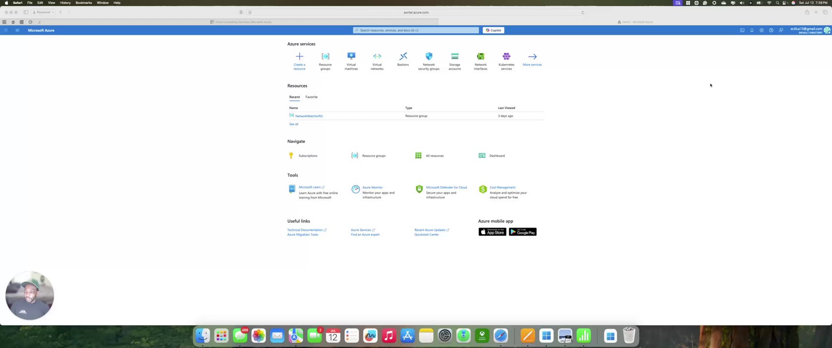Open Azure notifications bell
The image size is (832, 348).
752,30
